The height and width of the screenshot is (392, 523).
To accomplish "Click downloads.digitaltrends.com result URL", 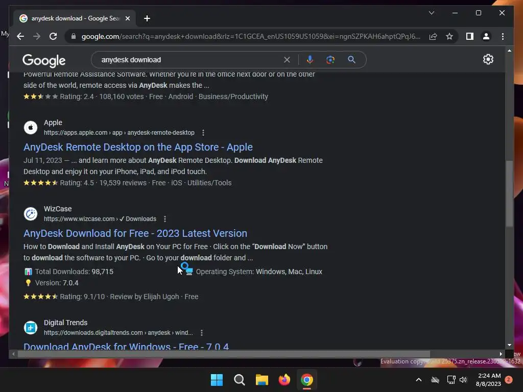I will point(118,333).
